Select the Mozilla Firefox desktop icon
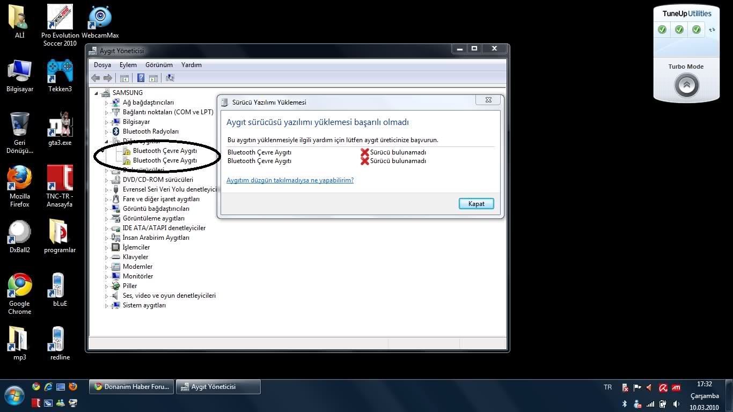 (20, 187)
